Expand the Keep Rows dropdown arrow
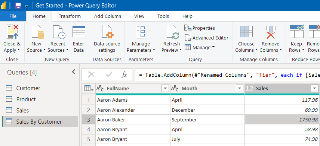Viewport: 320px width, 146px height. click(x=303, y=50)
